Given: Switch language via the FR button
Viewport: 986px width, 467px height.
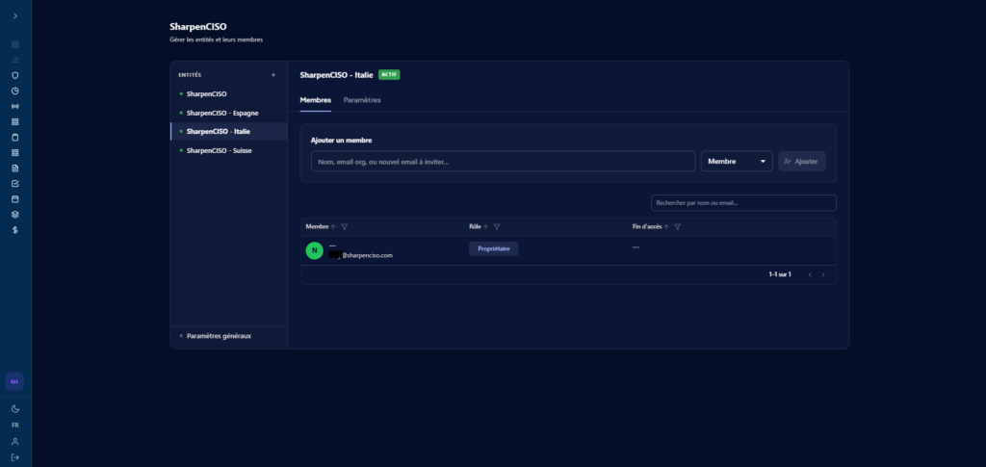Looking at the screenshot, I should point(15,425).
